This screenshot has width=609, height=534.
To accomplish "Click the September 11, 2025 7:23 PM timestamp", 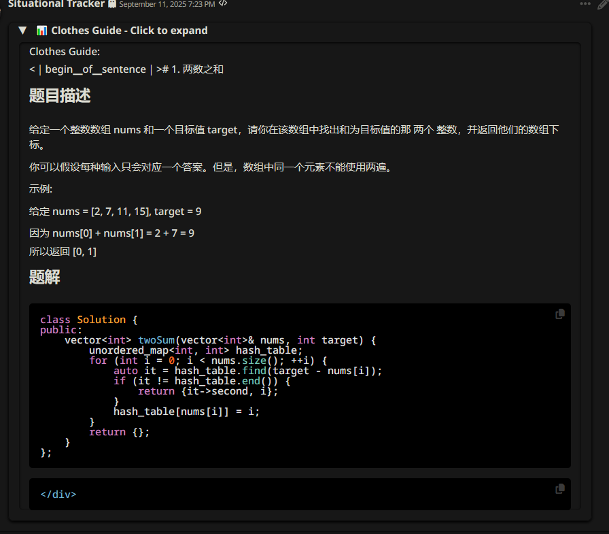I will [167, 4].
